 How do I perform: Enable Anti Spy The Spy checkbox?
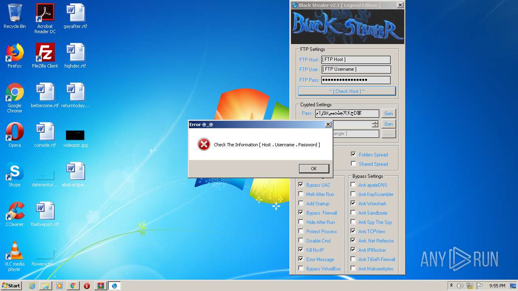click(353, 222)
